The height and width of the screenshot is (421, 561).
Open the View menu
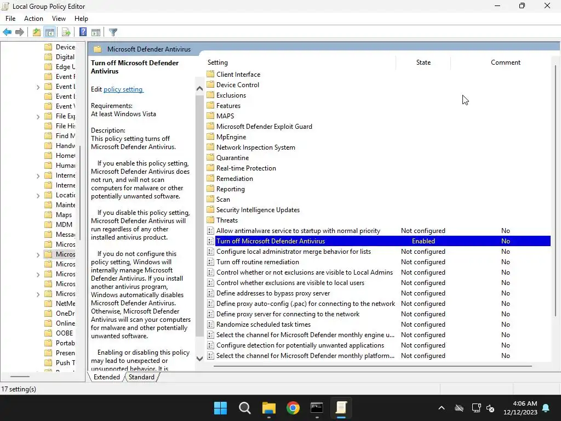59,19
